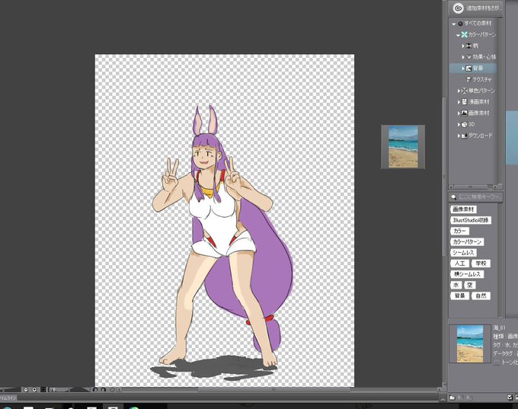Click the 漫画素材 manga panel icon
518x409 pixels.
pyautogui.click(x=465, y=102)
